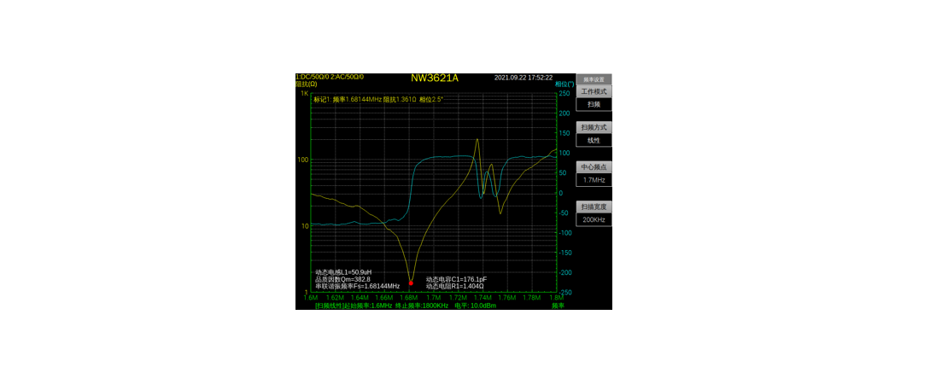Click the 扫频 mode value
The width and height of the screenshot is (930, 367).
[594, 104]
